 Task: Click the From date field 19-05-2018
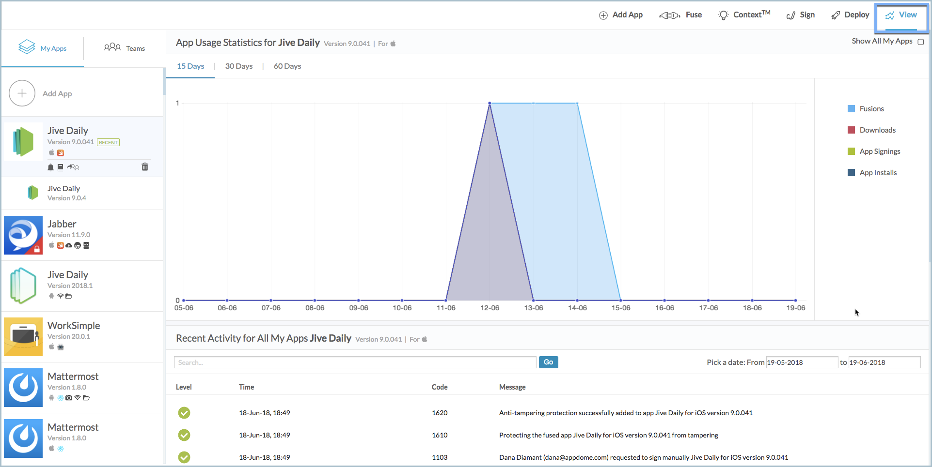(802, 362)
